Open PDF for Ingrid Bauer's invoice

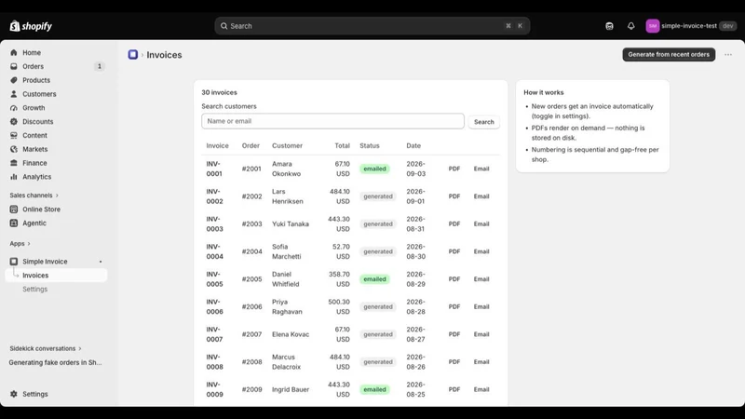454,389
